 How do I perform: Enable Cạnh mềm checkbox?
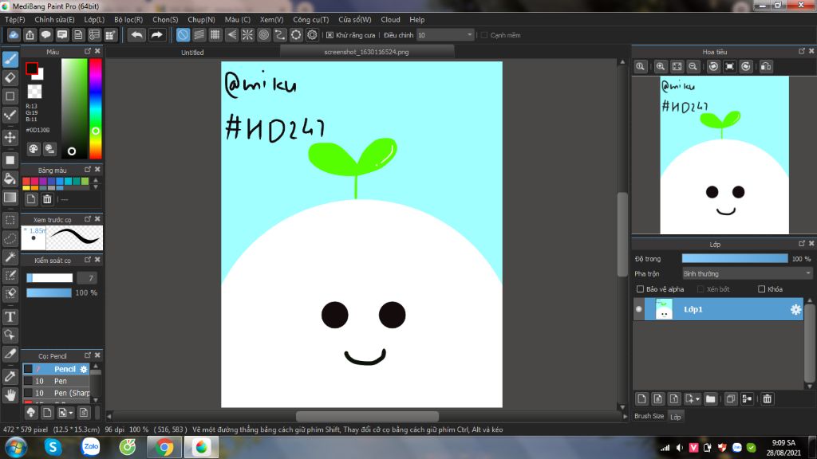[484, 35]
